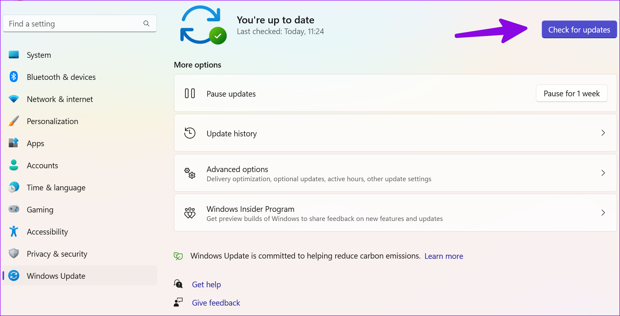Expand Advanced options via its chevron
This screenshot has height=316, width=620.
[603, 173]
